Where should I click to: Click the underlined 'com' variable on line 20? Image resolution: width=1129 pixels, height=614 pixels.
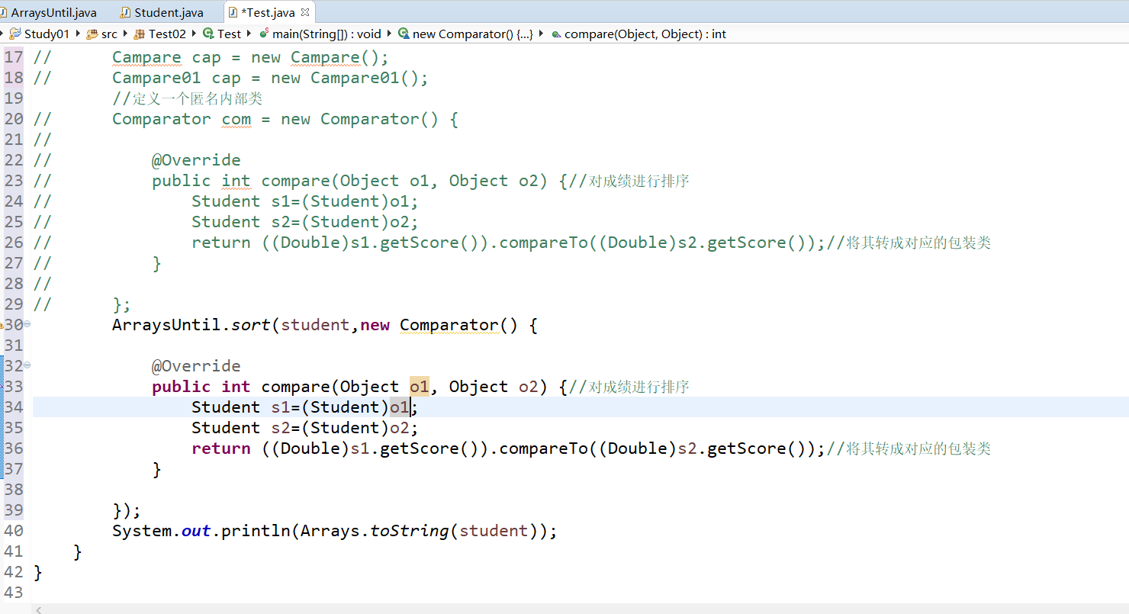(x=236, y=119)
